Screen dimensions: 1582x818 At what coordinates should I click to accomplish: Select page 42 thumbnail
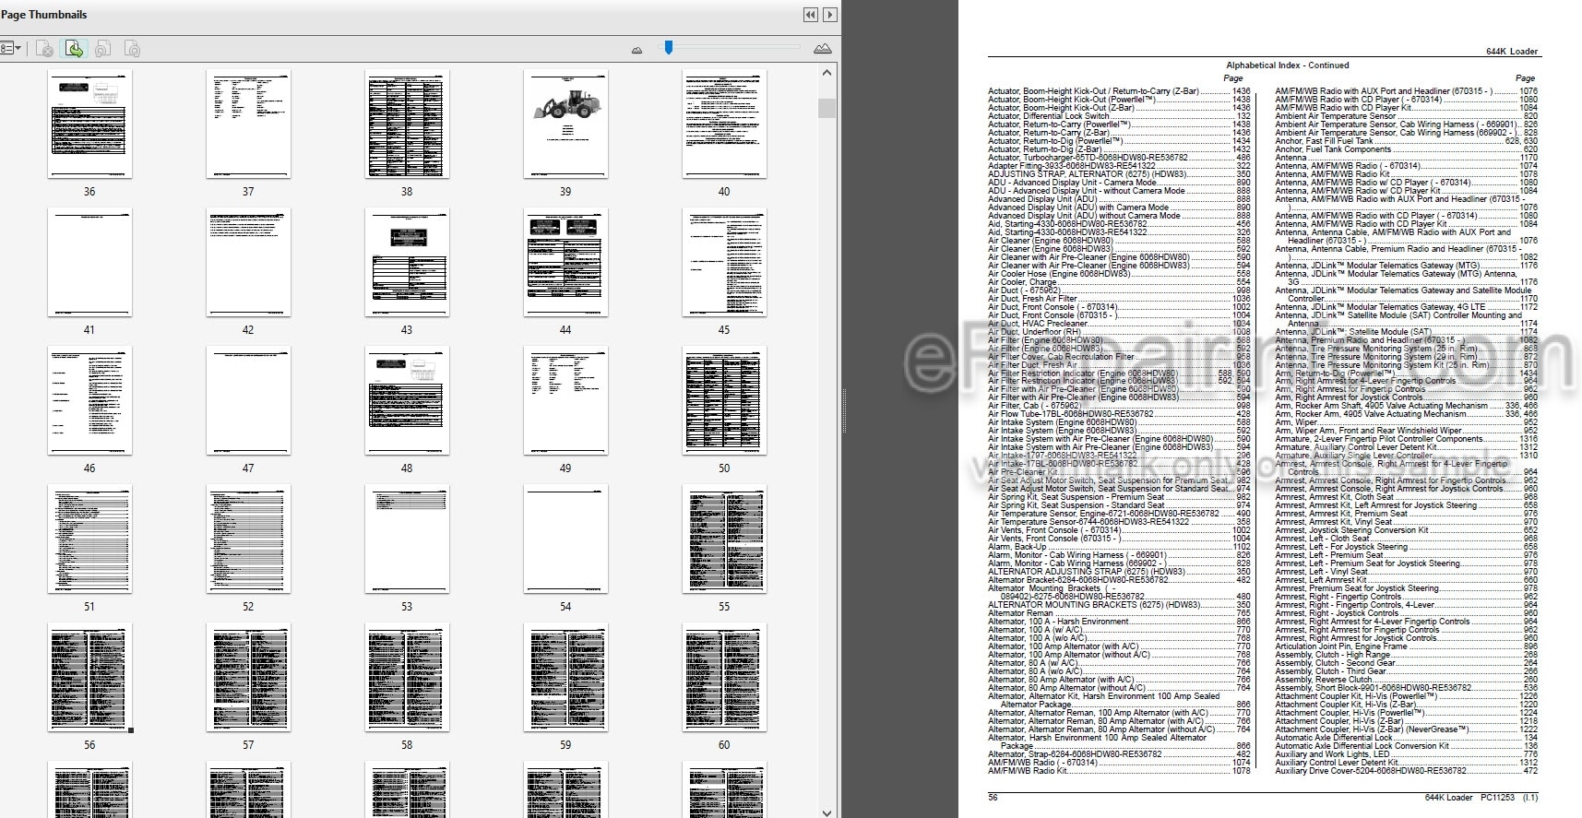click(x=248, y=263)
